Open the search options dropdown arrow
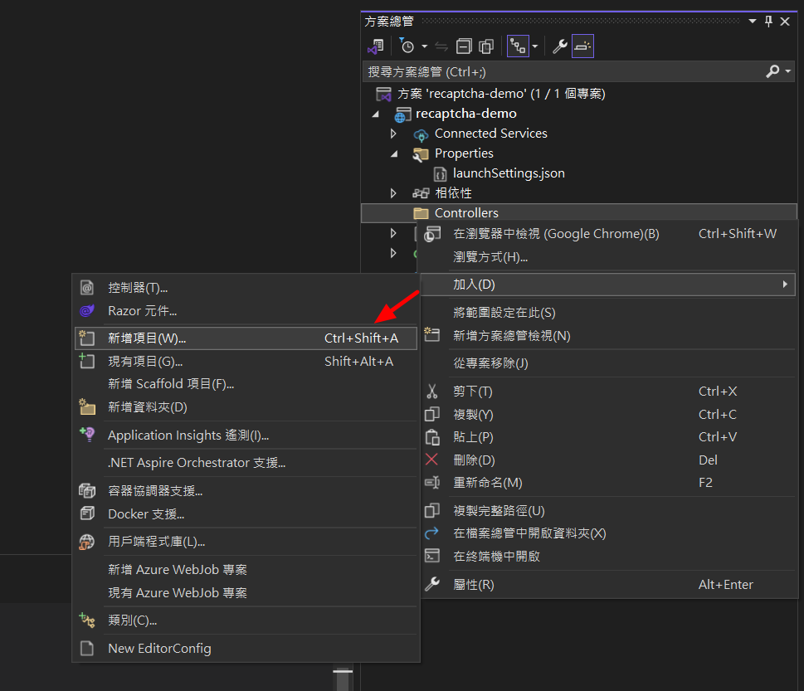 click(x=788, y=71)
